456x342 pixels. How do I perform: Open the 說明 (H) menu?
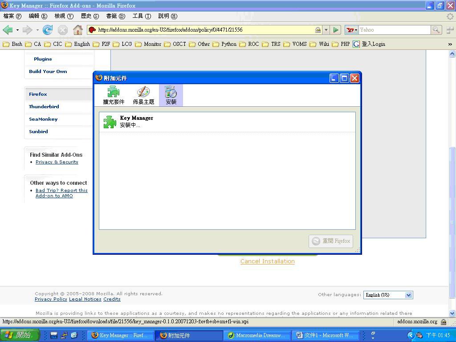click(167, 16)
